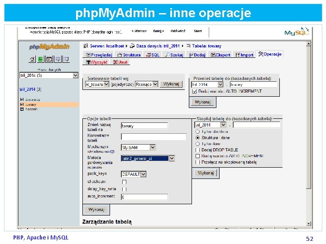Click the MySQL logo at top right
326x244 pixels.
tap(297, 32)
